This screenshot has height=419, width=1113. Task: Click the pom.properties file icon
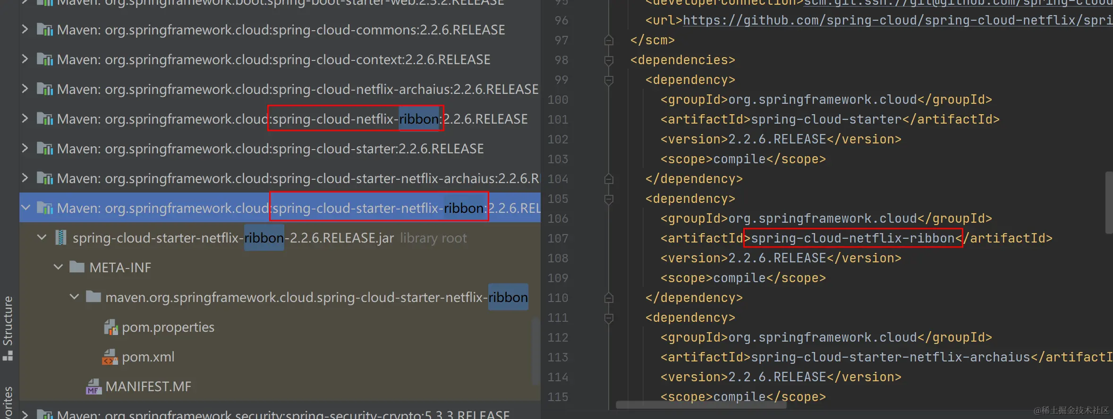pyautogui.click(x=110, y=327)
